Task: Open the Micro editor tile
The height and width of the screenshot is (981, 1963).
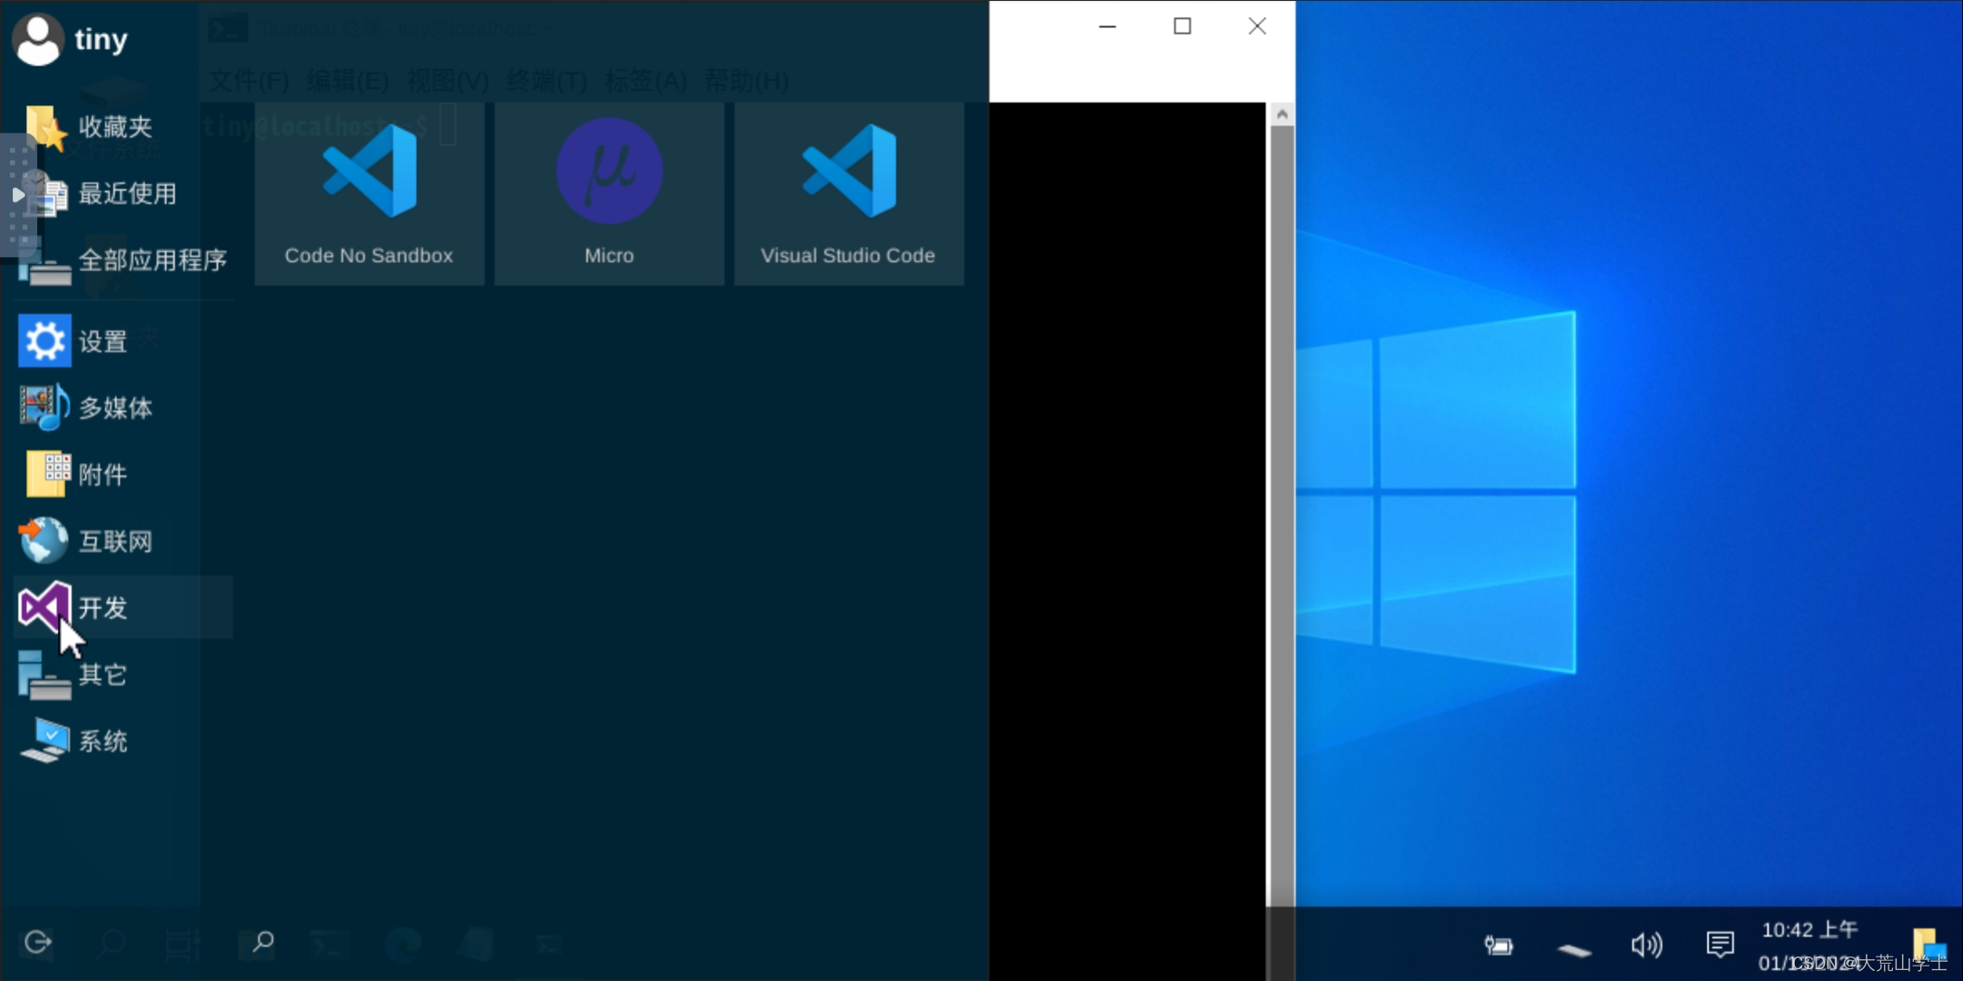Action: click(x=609, y=193)
